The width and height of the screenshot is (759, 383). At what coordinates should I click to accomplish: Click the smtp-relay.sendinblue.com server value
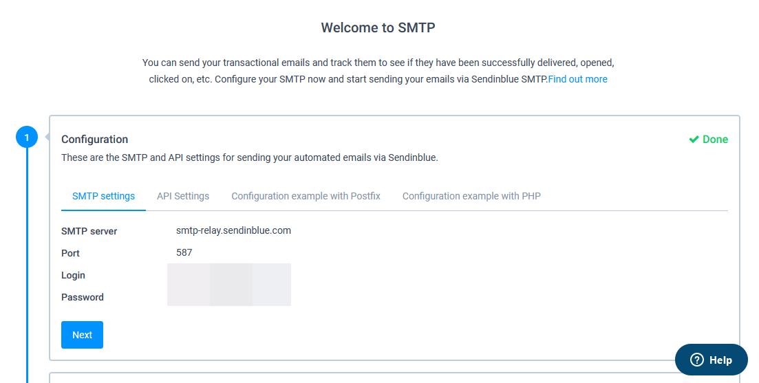point(233,230)
